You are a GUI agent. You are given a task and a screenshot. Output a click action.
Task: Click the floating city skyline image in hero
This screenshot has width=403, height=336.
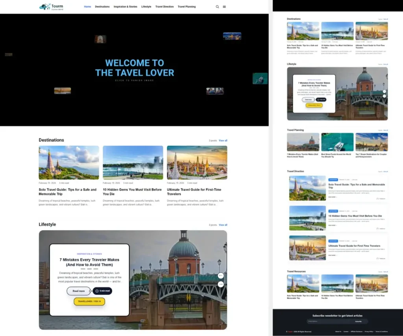pos(232,36)
